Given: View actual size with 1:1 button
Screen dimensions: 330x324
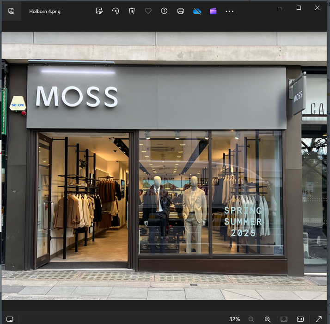Looking at the screenshot, I should pyautogui.click(x=300, y=319).
